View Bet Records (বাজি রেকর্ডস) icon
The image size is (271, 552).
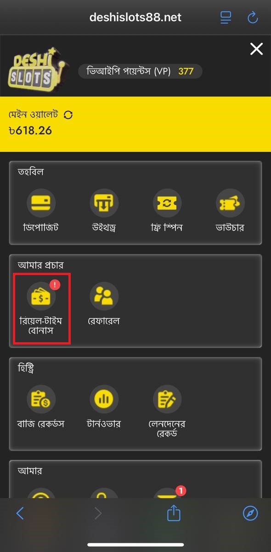click(x=41, y=399)
